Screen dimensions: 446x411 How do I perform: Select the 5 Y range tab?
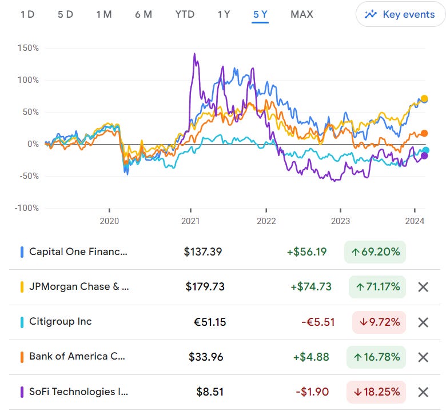tap(260, 14)
